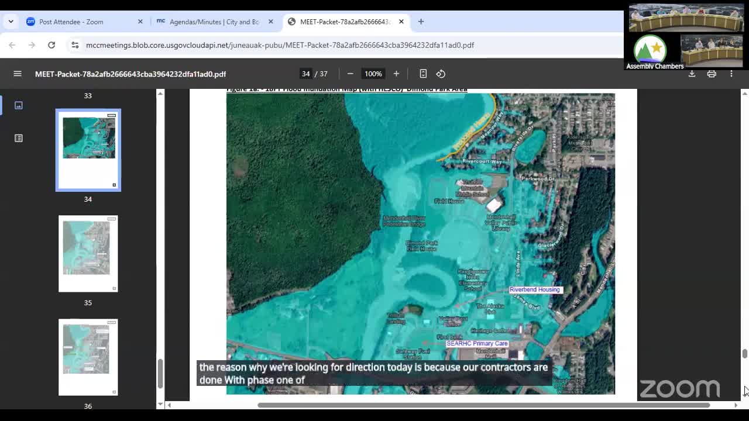Click the thumbnail panel scrollbar
This screenshot has height=421, width=749.
click(x=160, y=374)
